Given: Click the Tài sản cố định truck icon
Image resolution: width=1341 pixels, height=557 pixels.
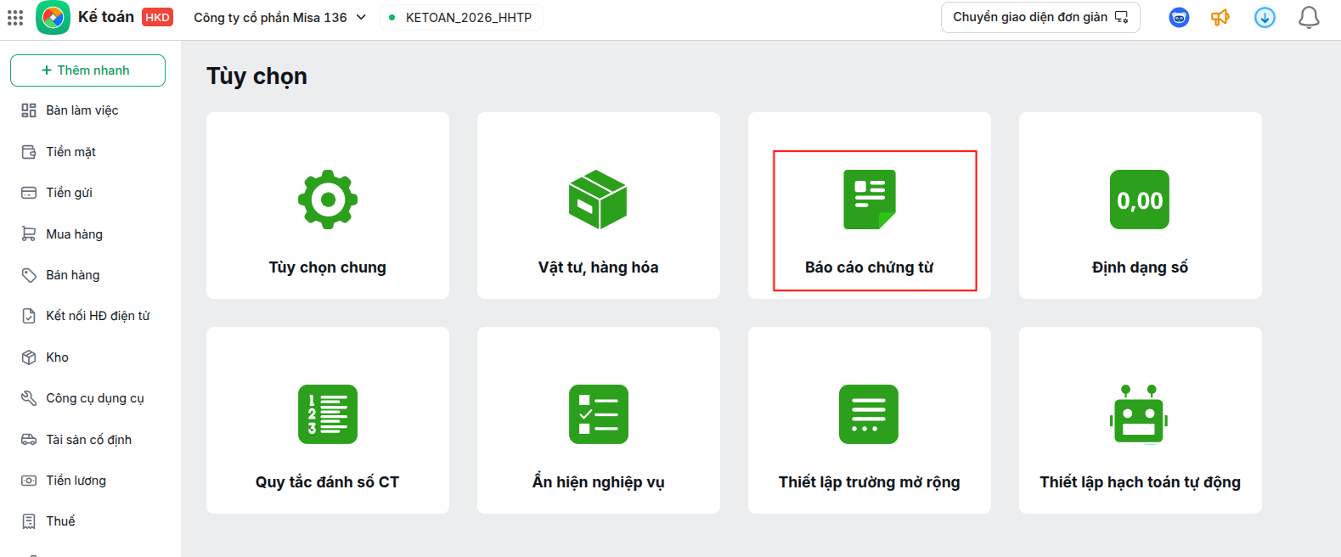Looking at the screenshot, I should [29, 440].
